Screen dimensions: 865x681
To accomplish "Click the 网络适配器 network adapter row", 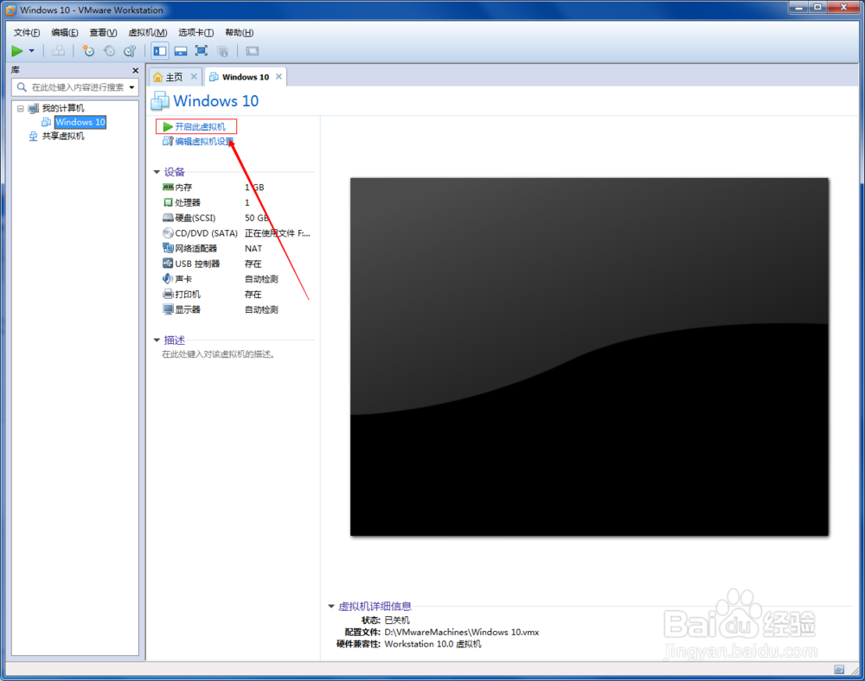I will tap(236, 249).
